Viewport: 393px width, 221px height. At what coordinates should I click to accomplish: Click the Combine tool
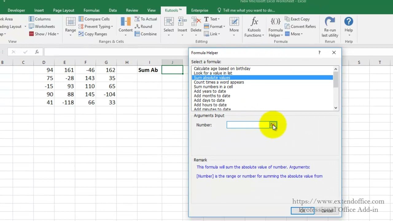(146, 34)
